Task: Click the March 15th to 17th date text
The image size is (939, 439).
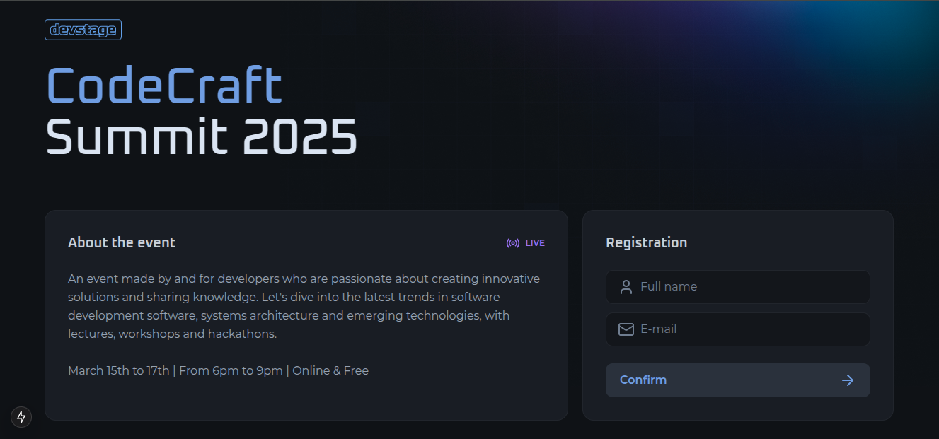Action: pyautogui.click(x=119, y=370)
